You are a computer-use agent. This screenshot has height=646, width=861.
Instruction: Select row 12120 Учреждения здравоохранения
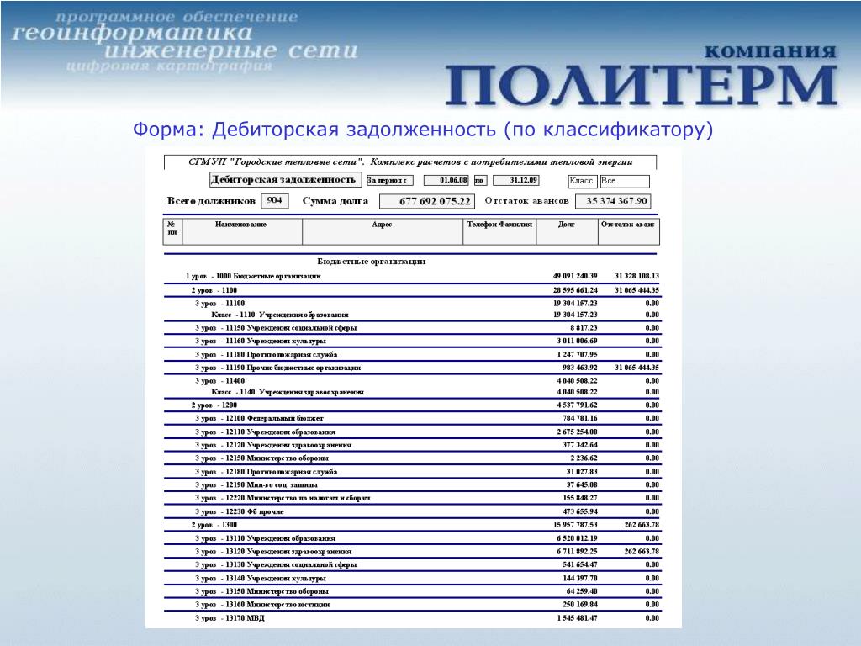412,446
